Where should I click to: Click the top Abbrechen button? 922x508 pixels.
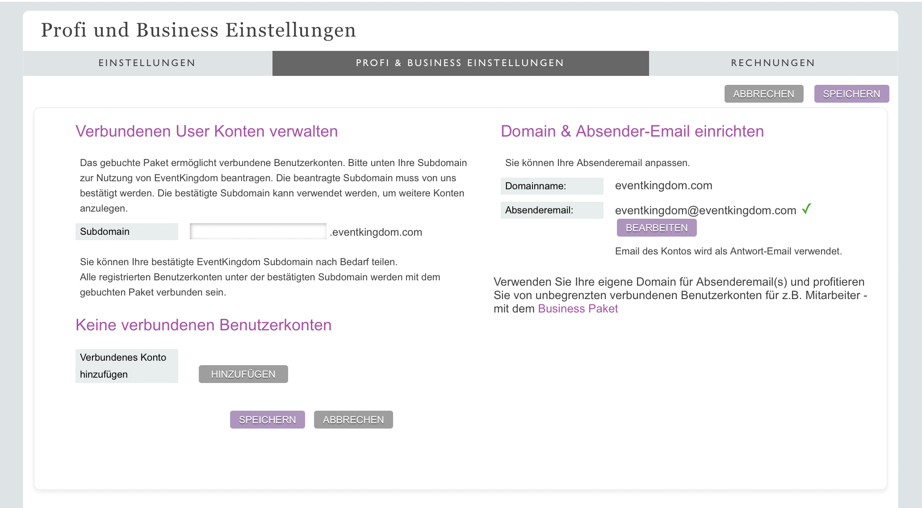(764, 94)
